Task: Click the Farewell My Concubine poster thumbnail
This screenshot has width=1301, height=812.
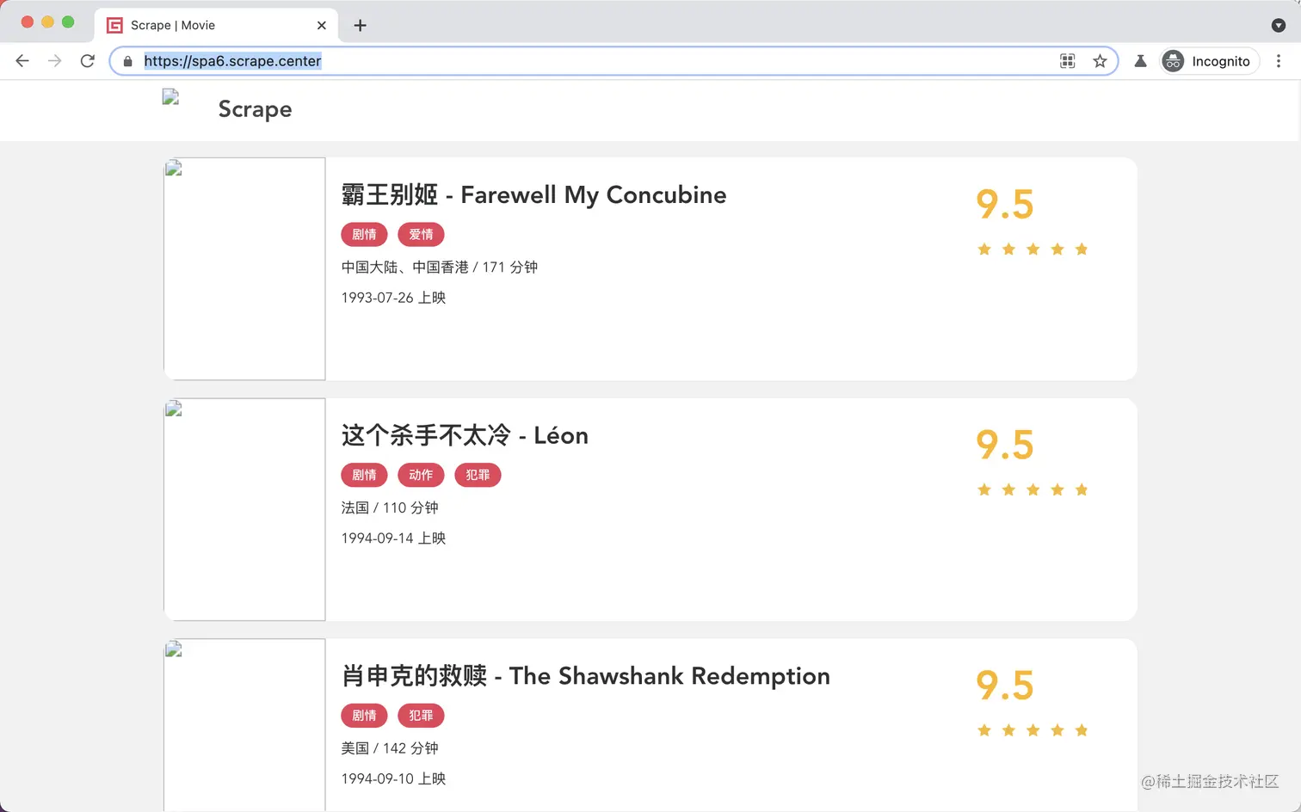Action: click(244, 268)
